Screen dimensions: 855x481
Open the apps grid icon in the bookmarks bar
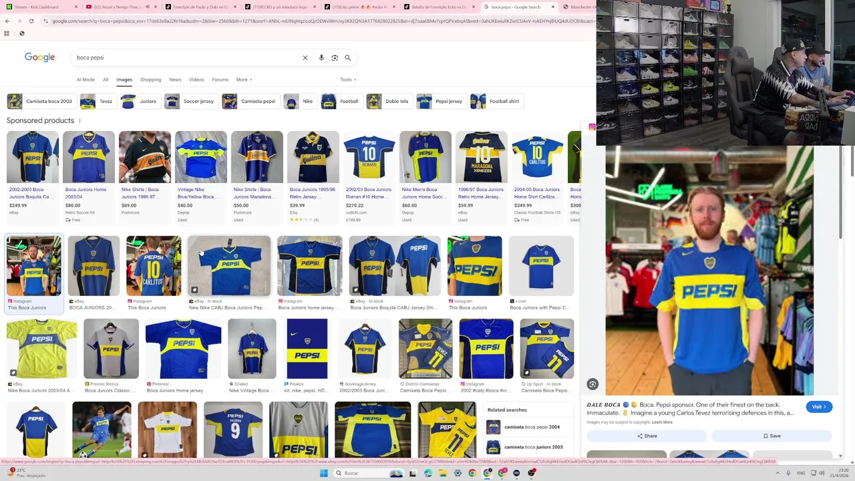[7, 33]
